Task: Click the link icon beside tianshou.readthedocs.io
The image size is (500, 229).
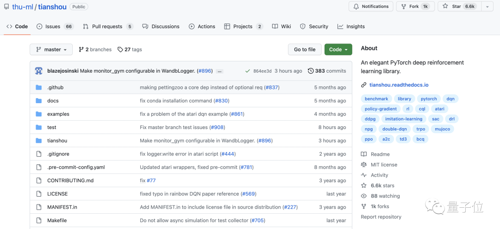Action: 364,85
